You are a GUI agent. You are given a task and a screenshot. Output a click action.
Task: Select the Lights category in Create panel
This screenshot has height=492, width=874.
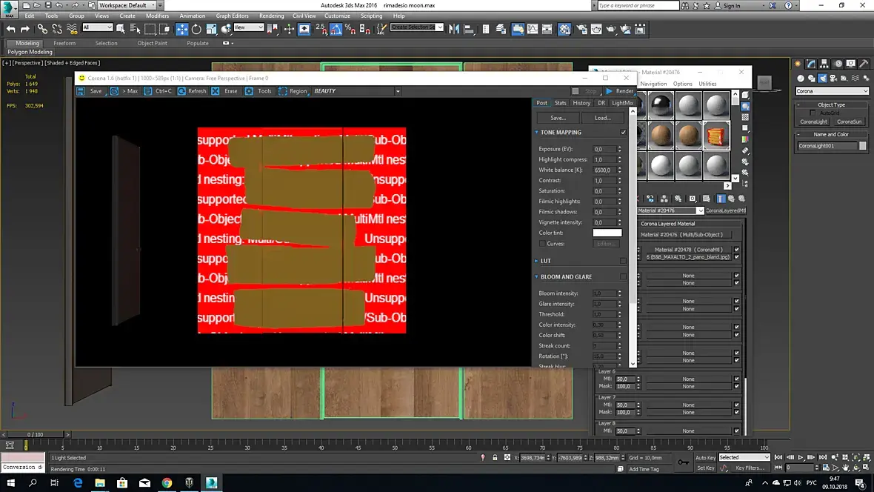click(x=823, y=78)
